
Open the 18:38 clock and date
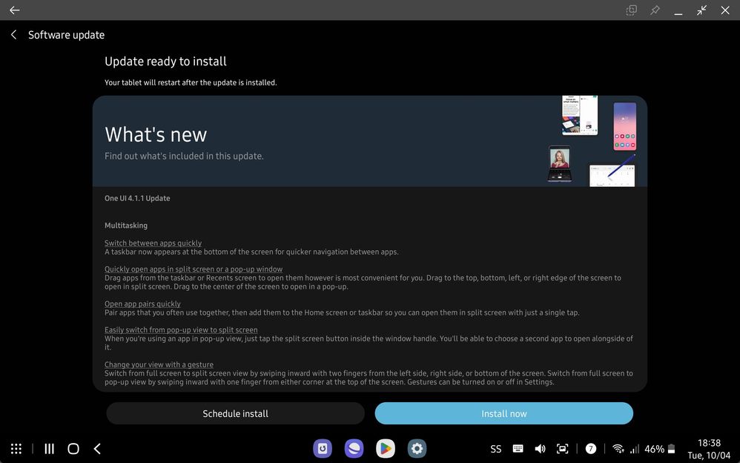(709, 449)
